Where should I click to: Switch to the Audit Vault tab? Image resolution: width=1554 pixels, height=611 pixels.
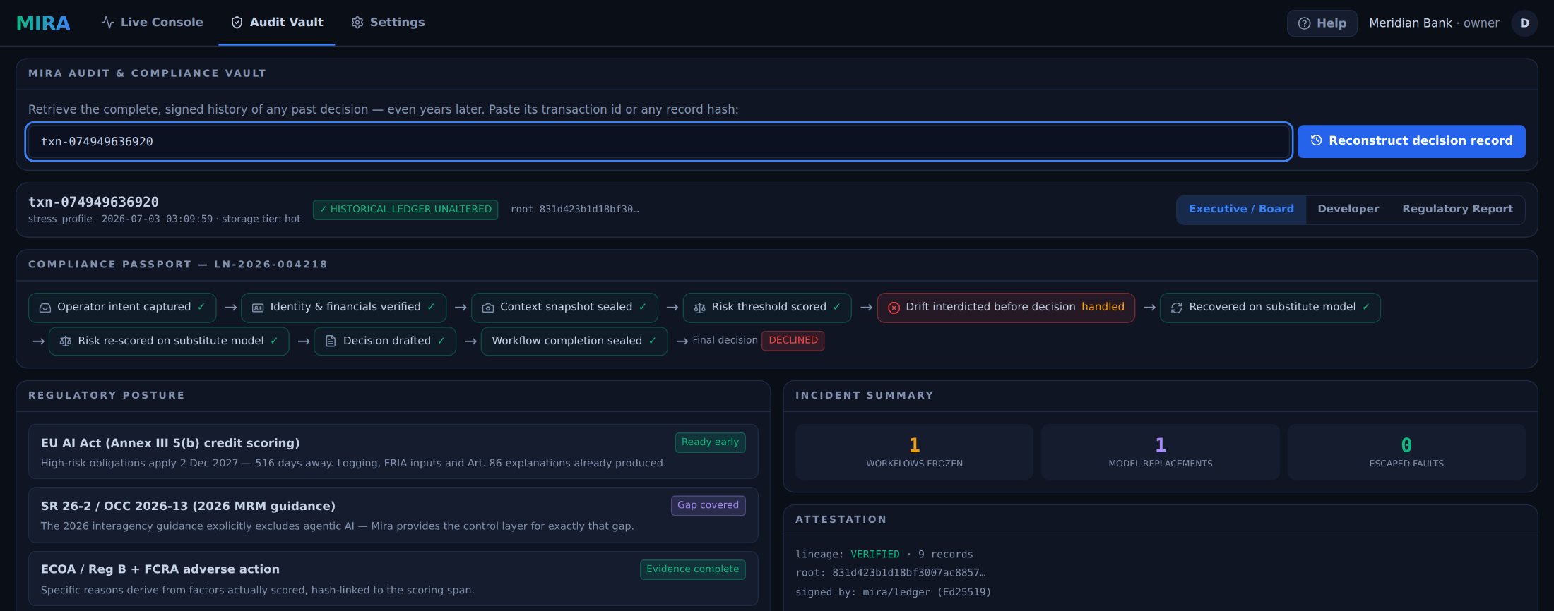[x=277, y=23]
